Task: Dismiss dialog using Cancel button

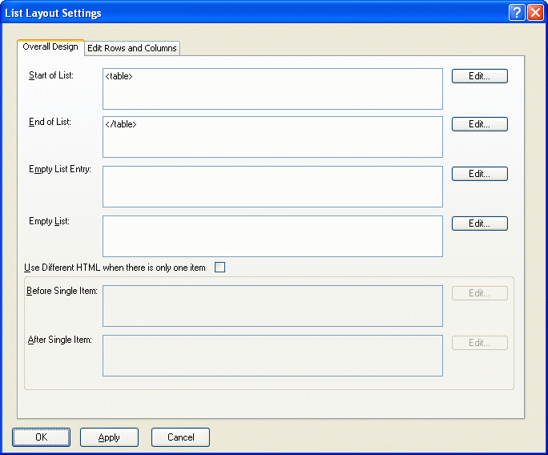Action: point(180,437)
